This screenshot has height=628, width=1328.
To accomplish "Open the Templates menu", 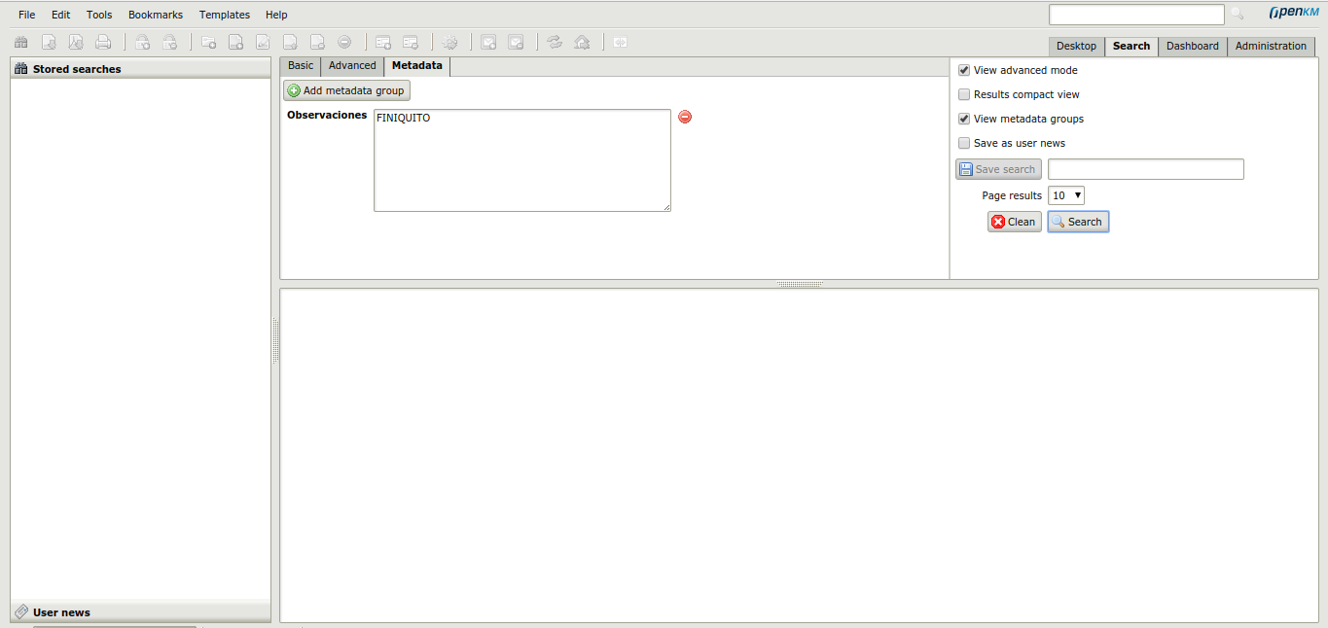I will tap(224, 15).
